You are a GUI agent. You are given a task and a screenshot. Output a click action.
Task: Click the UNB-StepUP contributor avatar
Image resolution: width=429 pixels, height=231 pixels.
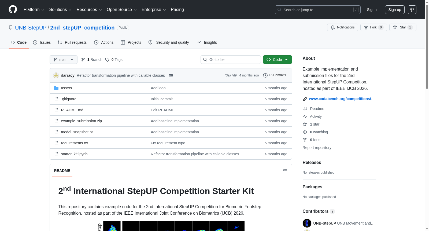click(307, 223)
